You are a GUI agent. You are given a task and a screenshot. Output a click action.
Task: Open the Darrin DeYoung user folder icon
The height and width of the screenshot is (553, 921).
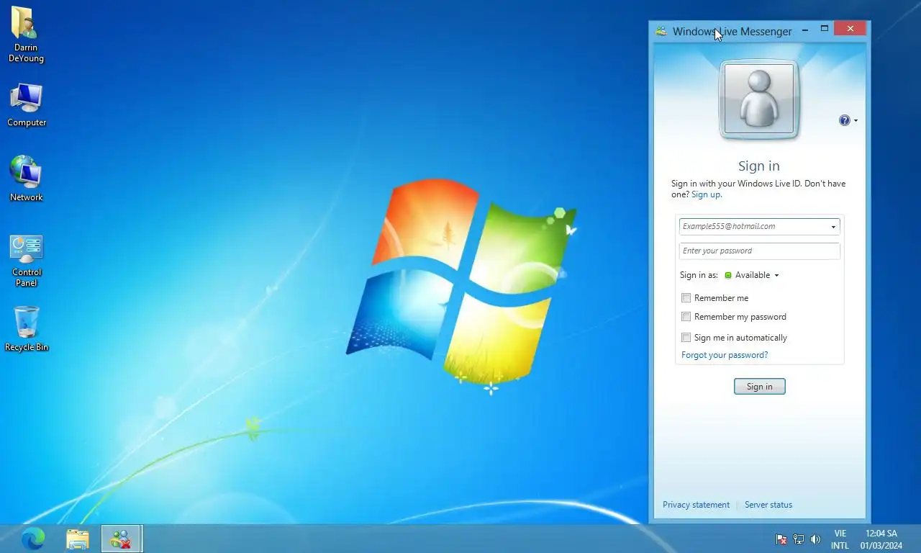26,35
